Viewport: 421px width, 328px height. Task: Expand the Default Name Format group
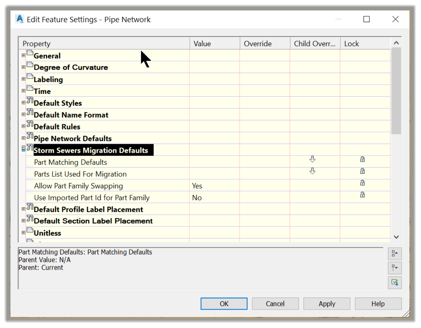click(x=24, y=114)
